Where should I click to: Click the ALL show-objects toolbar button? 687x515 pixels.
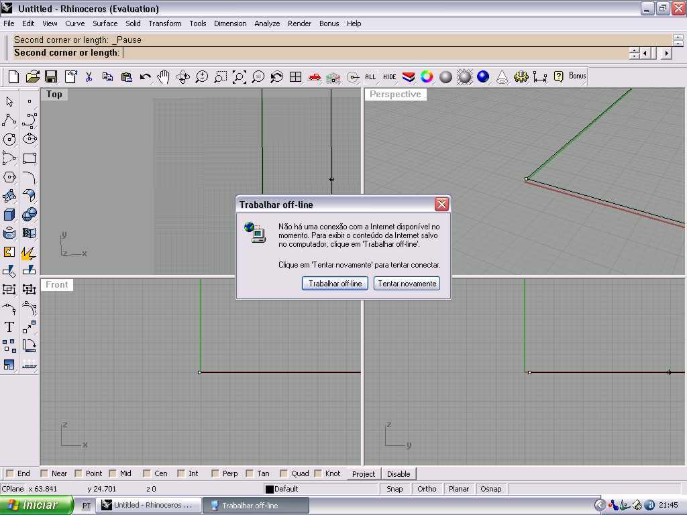pyautogui.click(x=370, y=77)
